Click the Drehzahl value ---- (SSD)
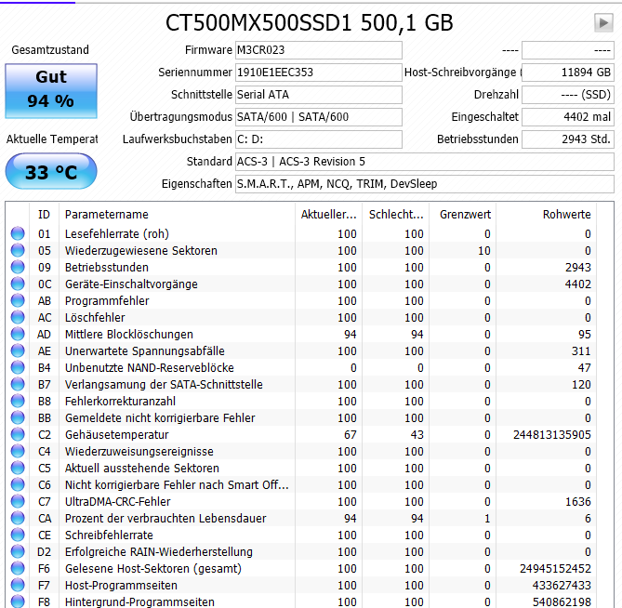Viewport: 622px width, 608px height. coord(568,95)
